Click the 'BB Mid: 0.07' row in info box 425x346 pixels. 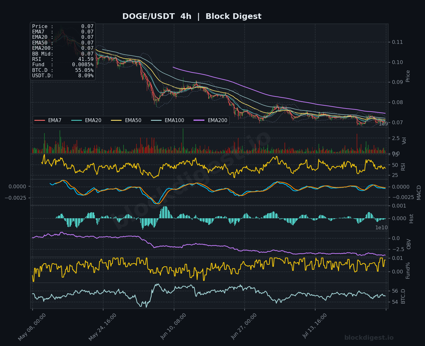63,54
